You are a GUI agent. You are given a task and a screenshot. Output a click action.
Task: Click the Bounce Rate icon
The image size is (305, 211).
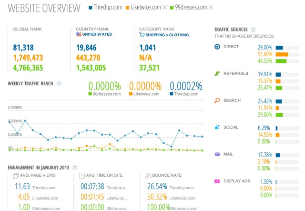tap(148, 176)
